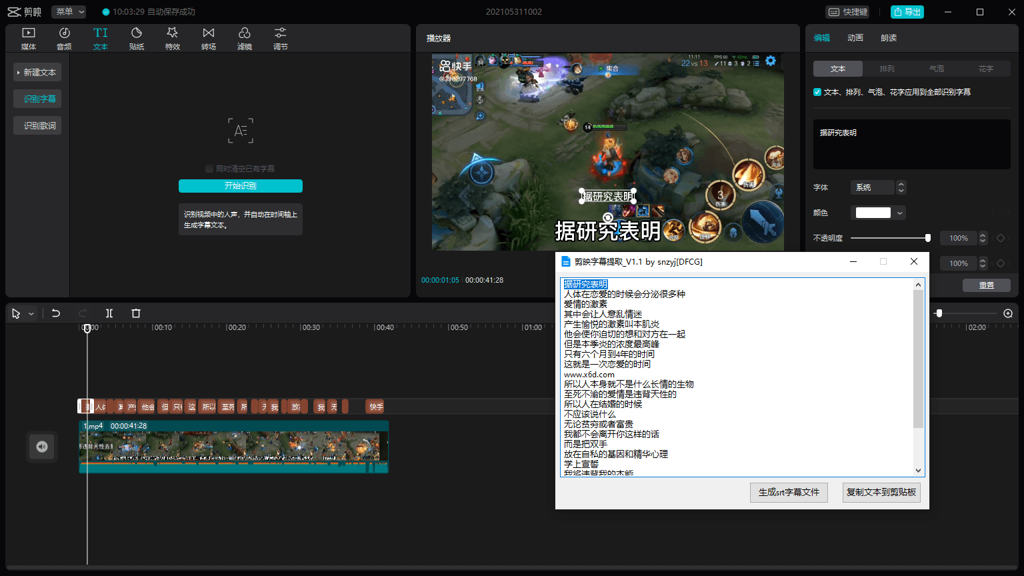Click the delete clip trash icon
This screenshot has width=1024, height=576.
click(x=136, y=313)
